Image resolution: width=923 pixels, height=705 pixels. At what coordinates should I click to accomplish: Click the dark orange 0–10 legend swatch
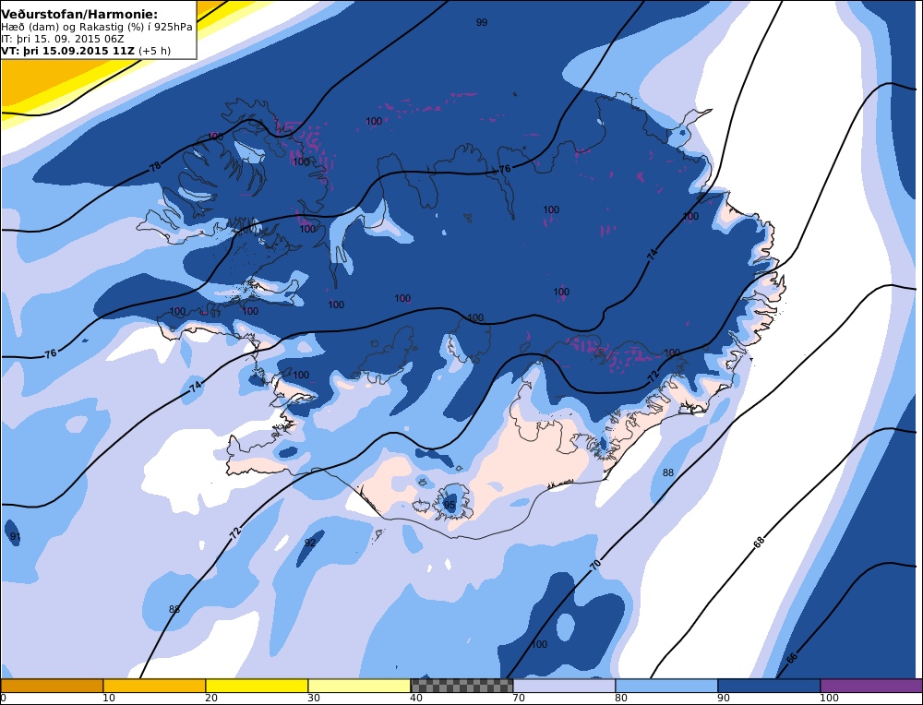tap(52, 686)
